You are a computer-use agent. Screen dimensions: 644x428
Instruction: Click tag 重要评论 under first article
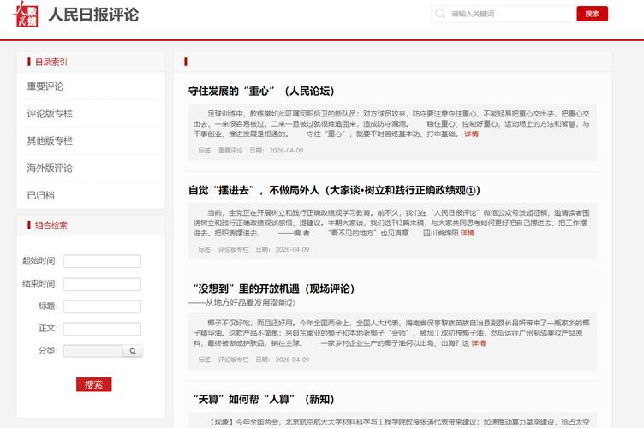[x=230, y=151]
